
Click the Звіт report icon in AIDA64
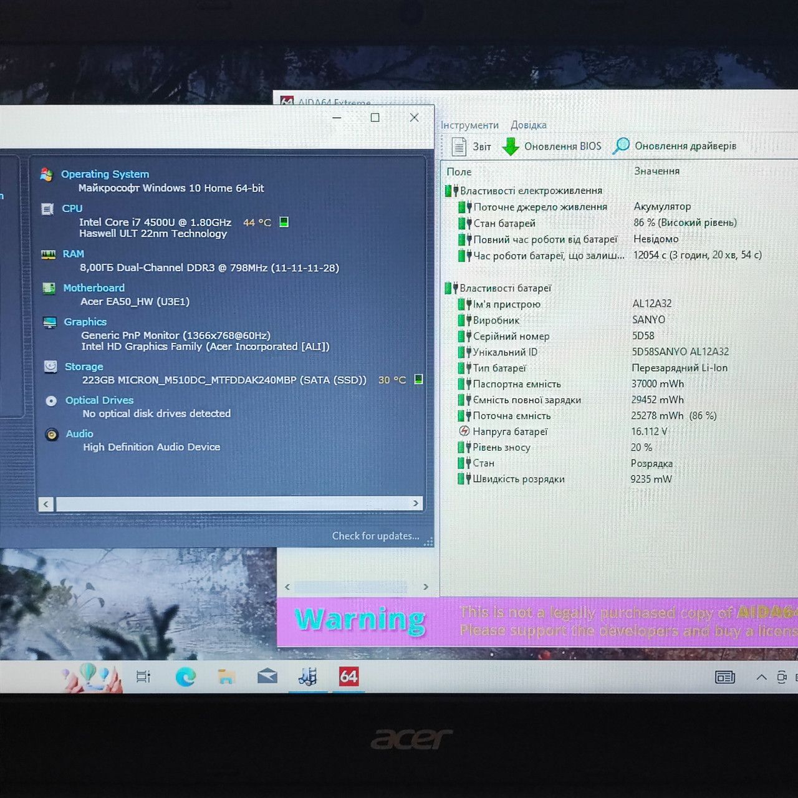459,147
